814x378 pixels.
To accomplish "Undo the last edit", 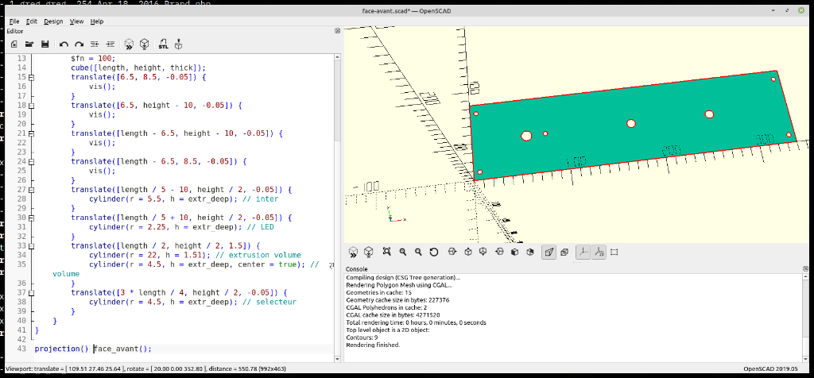I will (64, 44).
